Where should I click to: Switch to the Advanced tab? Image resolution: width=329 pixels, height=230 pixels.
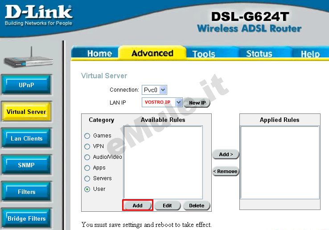point(152,53)
